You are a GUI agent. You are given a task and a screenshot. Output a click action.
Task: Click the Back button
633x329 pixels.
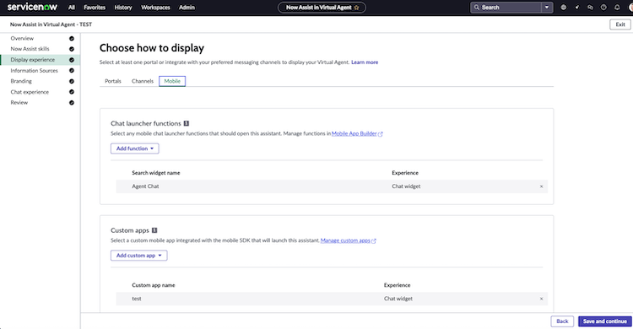[562, 321]
